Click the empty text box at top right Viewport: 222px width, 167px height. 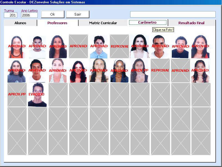point(173,14)
